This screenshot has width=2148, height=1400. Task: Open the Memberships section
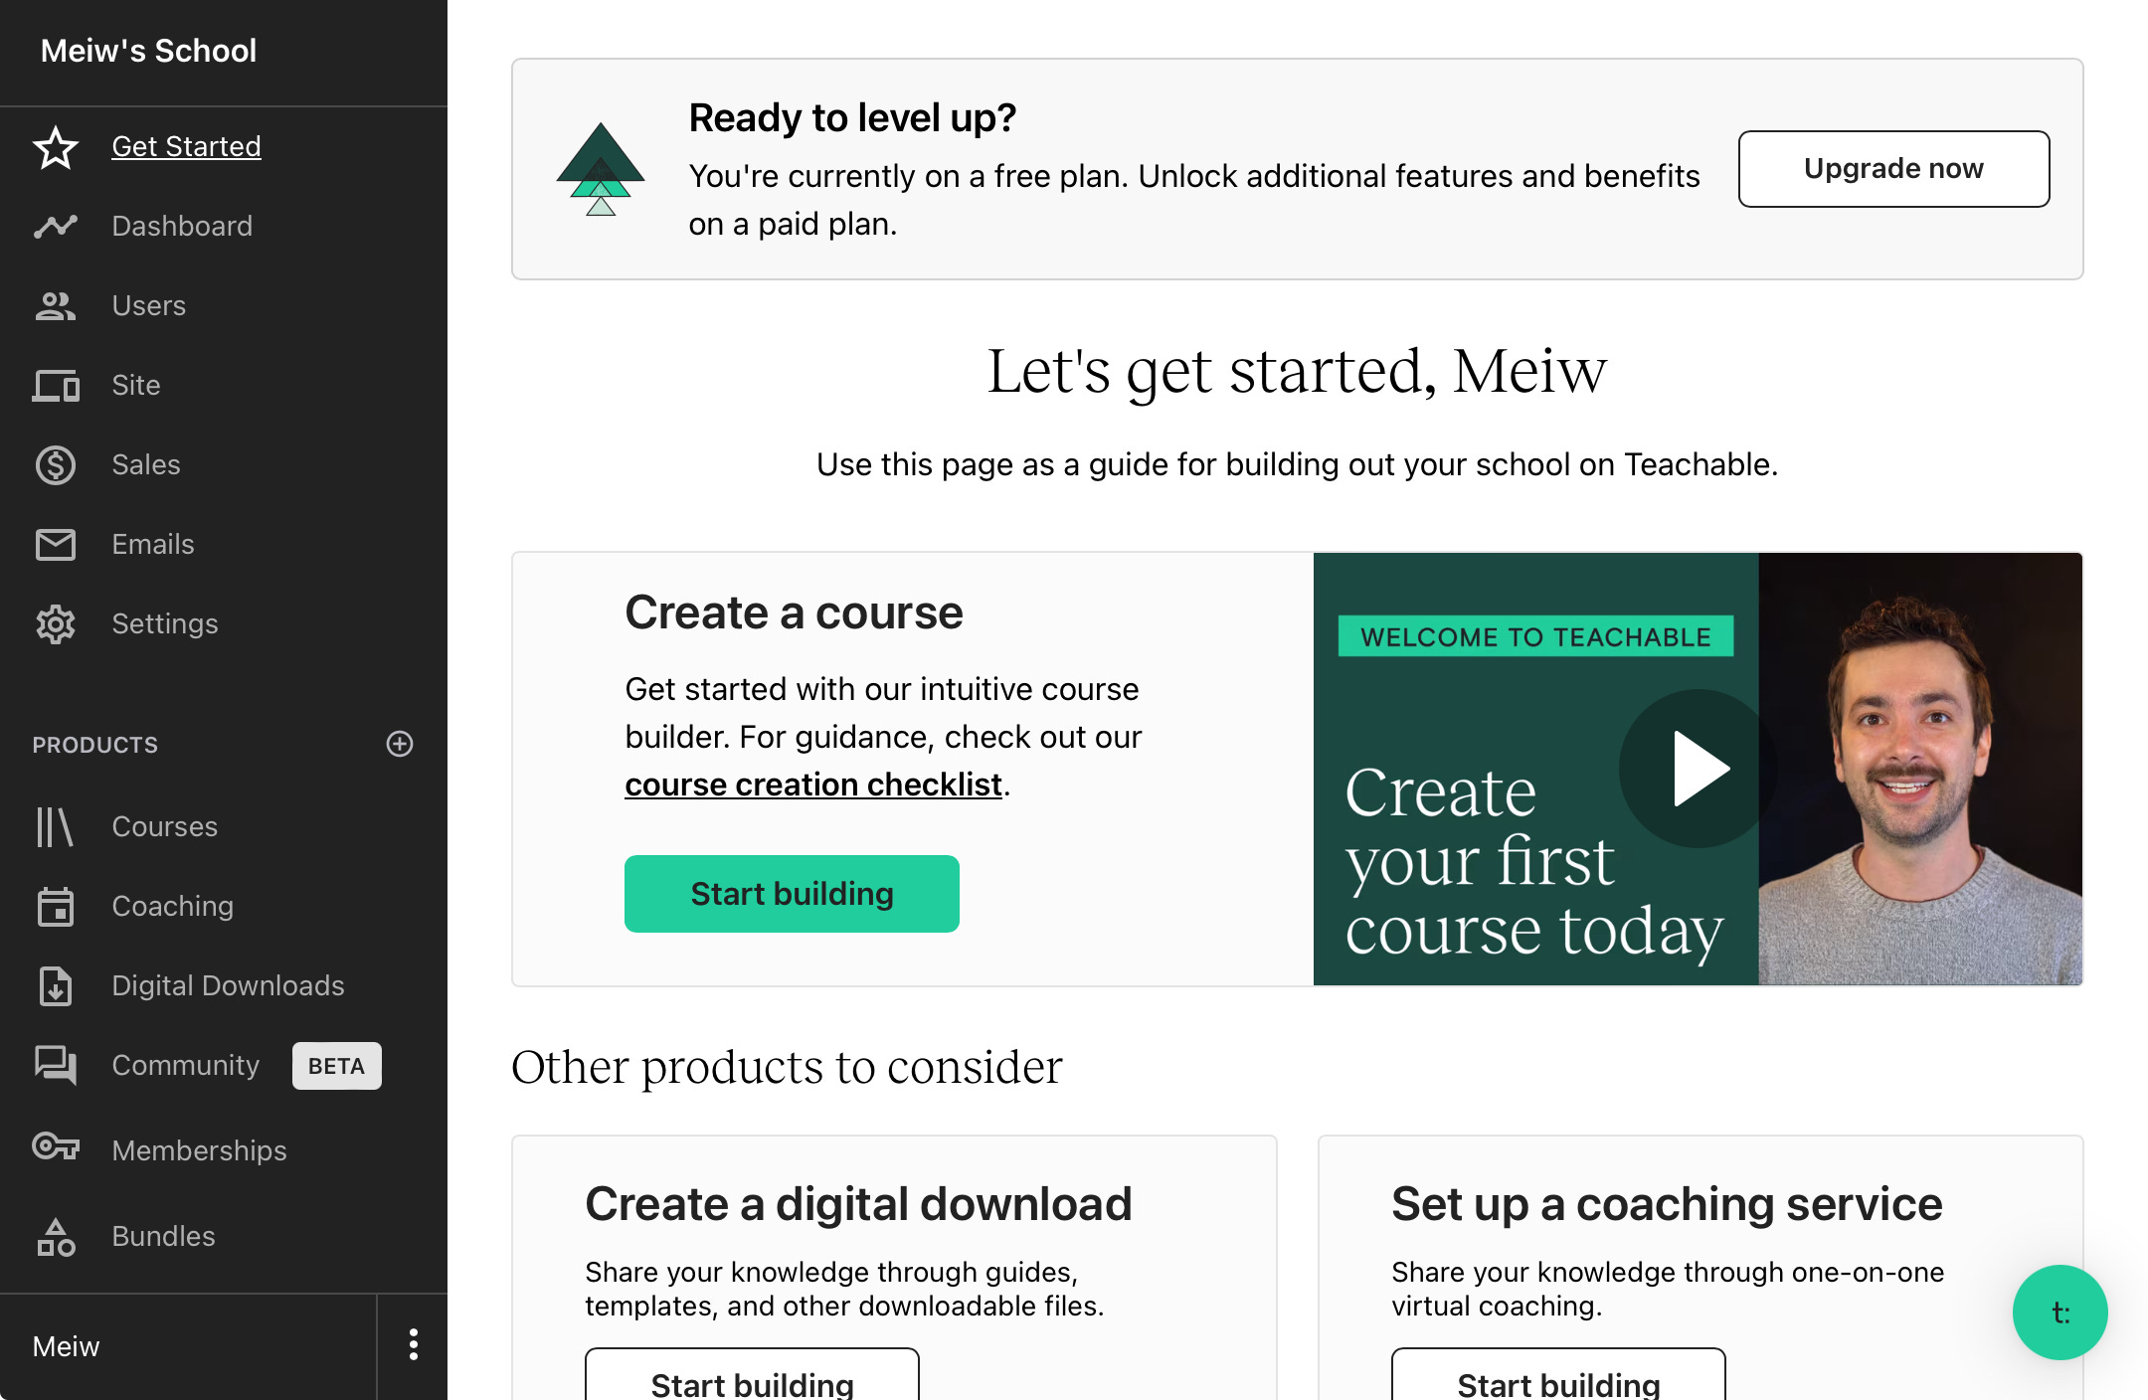coord(199,1150)
